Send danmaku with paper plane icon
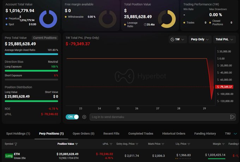This screenshot has height=162, width=240. click(x=232, y=117)
